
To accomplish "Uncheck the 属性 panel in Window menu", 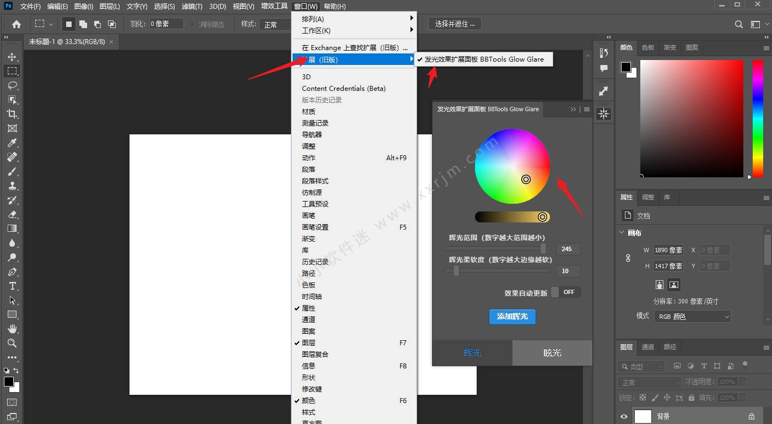I will (x=309, y=308).
